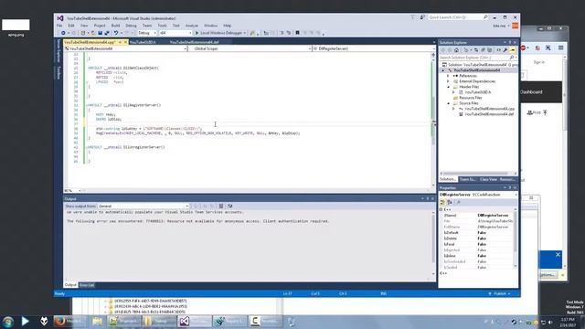Open the project scope dropdown in editor
Screen dimensions: 585x329
(125, 48)
